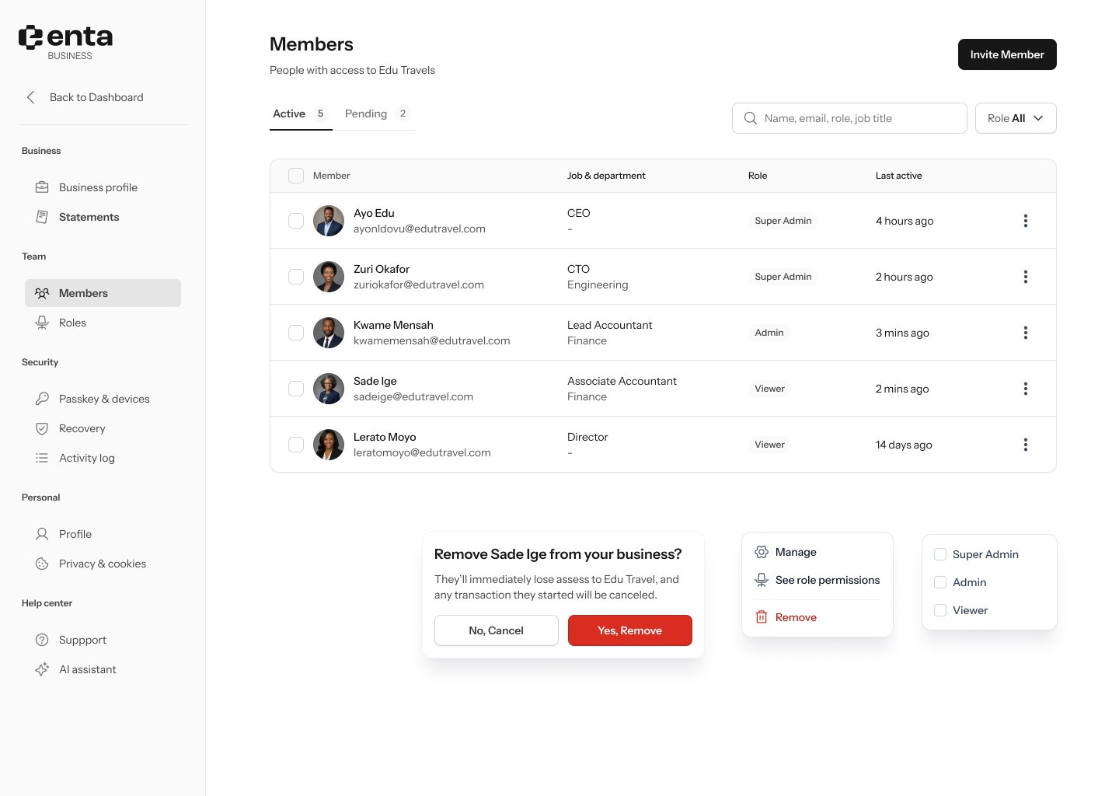
Task: Click the Statements document icon
Action: pyautogui.click(x=42, y=217)
